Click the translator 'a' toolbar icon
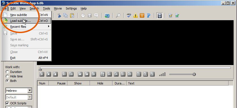 point(107,15)
